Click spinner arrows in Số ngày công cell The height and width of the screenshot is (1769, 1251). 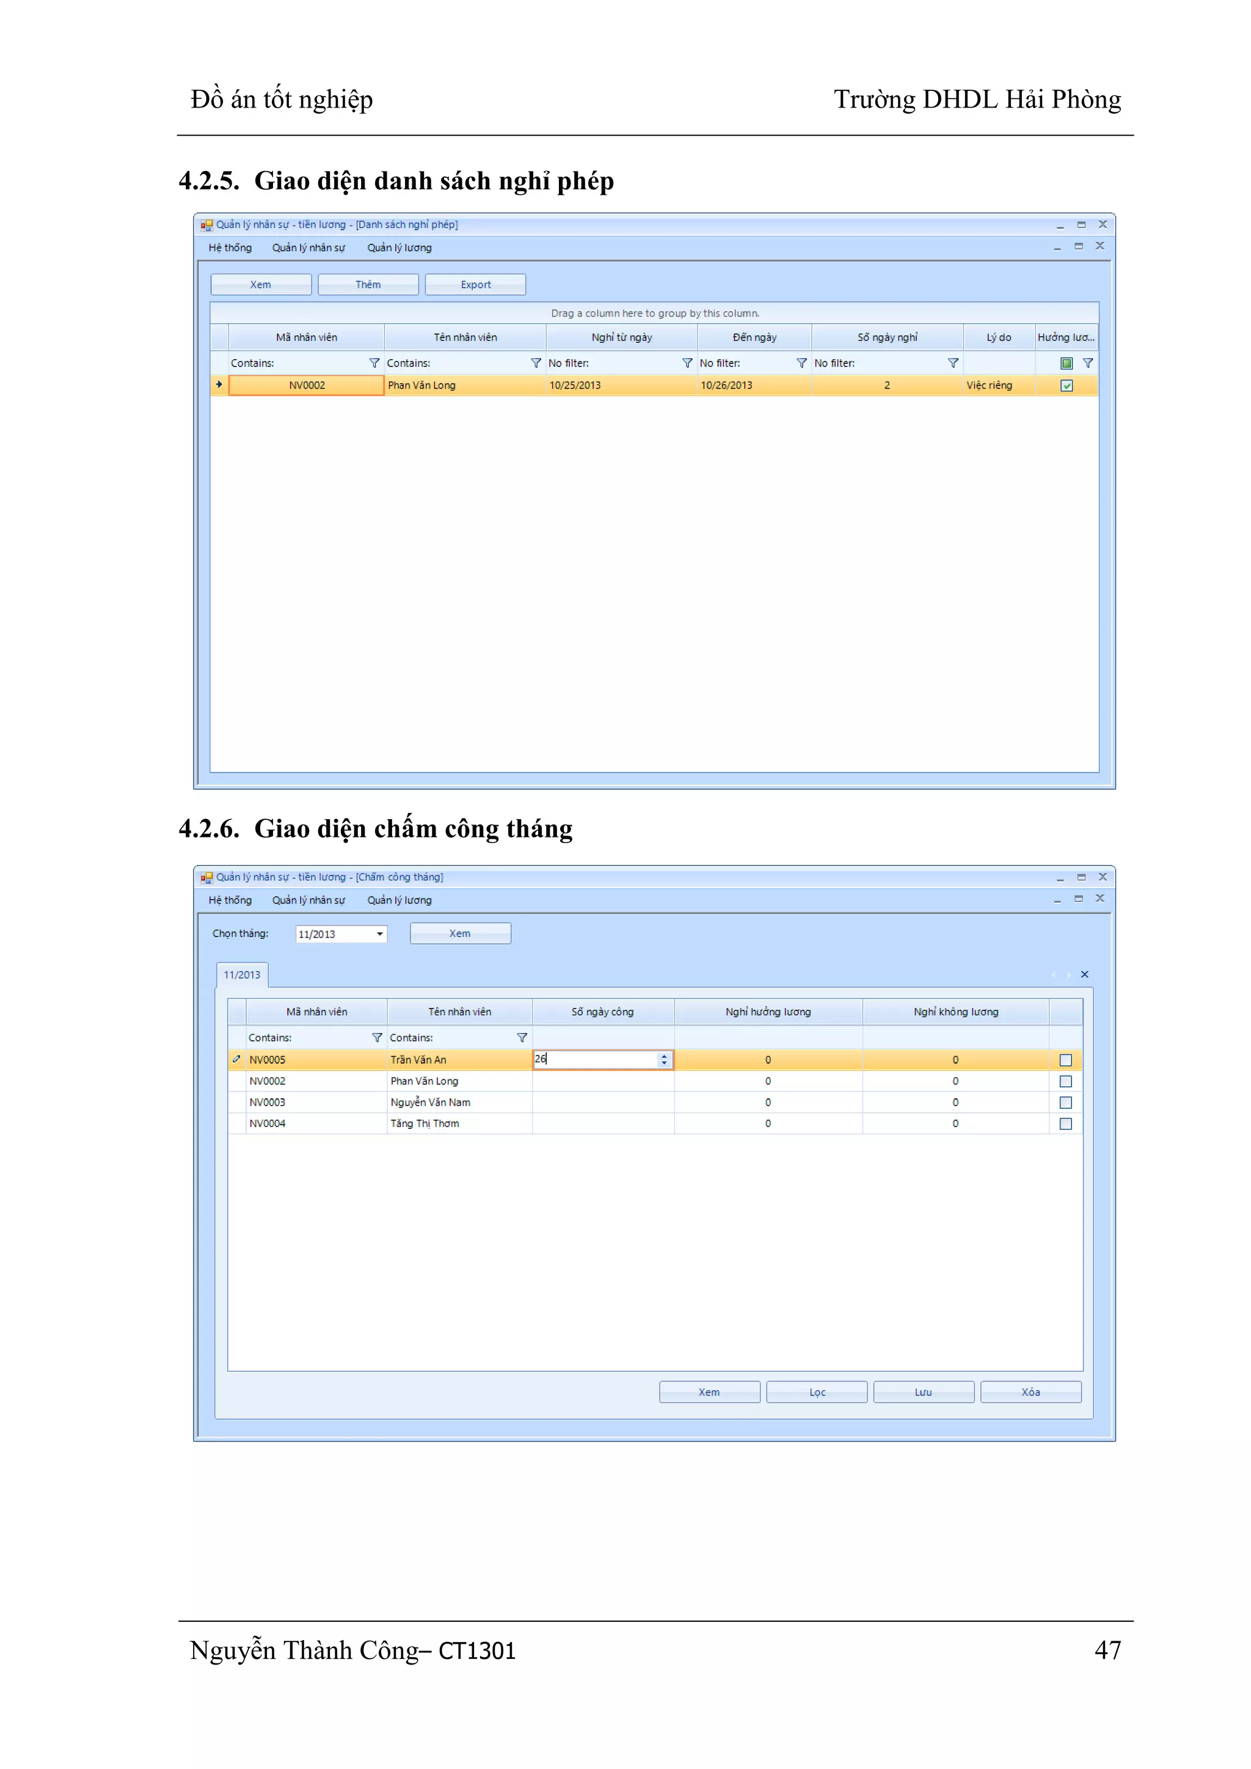[664, 1060]
